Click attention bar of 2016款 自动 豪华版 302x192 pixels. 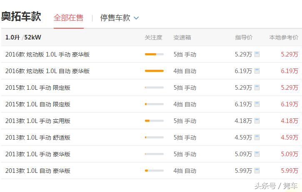pyautogui.click(x=154, y=71)
